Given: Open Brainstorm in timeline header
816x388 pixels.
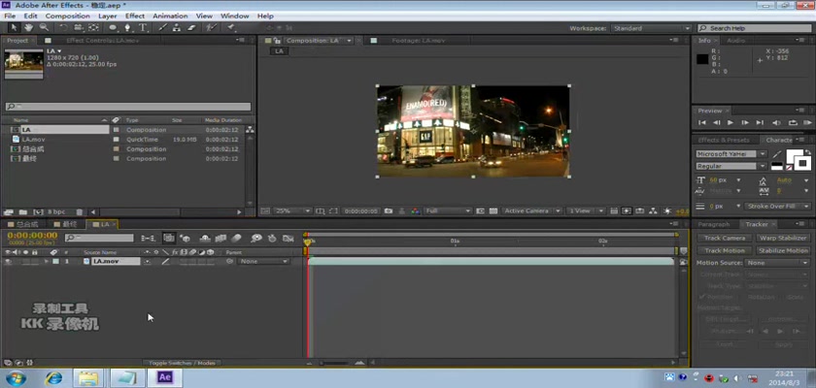Looking at the screenshot, I should [x=256, y=238].
